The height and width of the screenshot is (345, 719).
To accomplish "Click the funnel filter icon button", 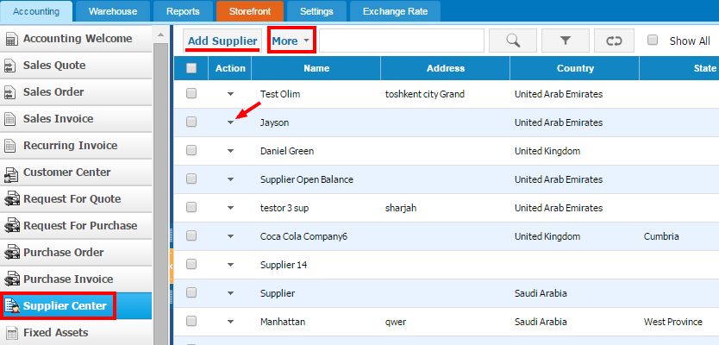I will pos(565,41).
